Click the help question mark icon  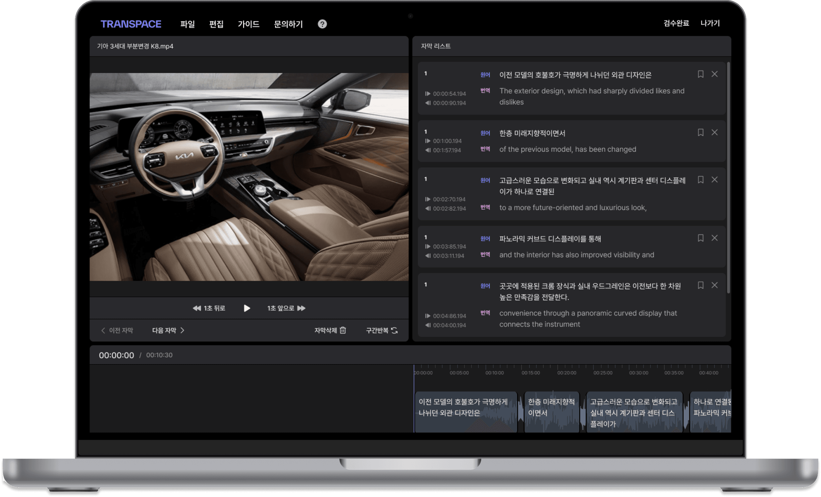pos(322,24)
